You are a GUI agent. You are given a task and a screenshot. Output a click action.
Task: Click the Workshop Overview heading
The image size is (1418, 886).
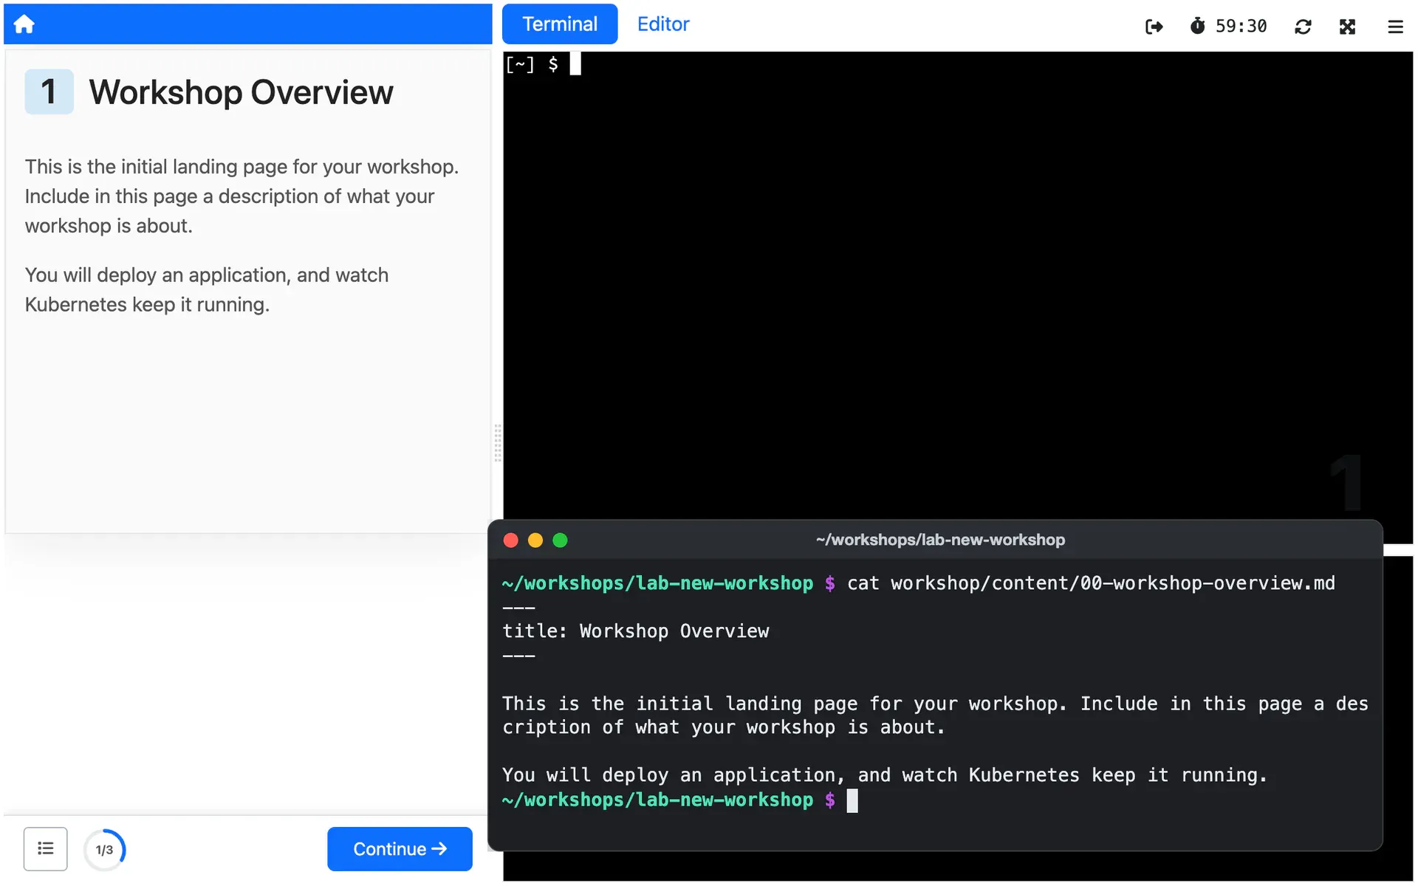tap(241, 92)
